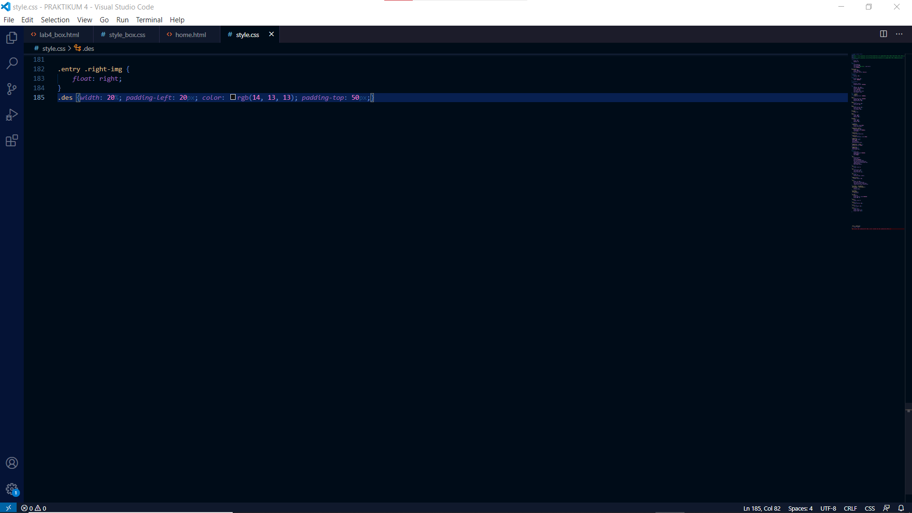Minimize the VS Code window
The image size is (912, 513).
tap(841, 7)
